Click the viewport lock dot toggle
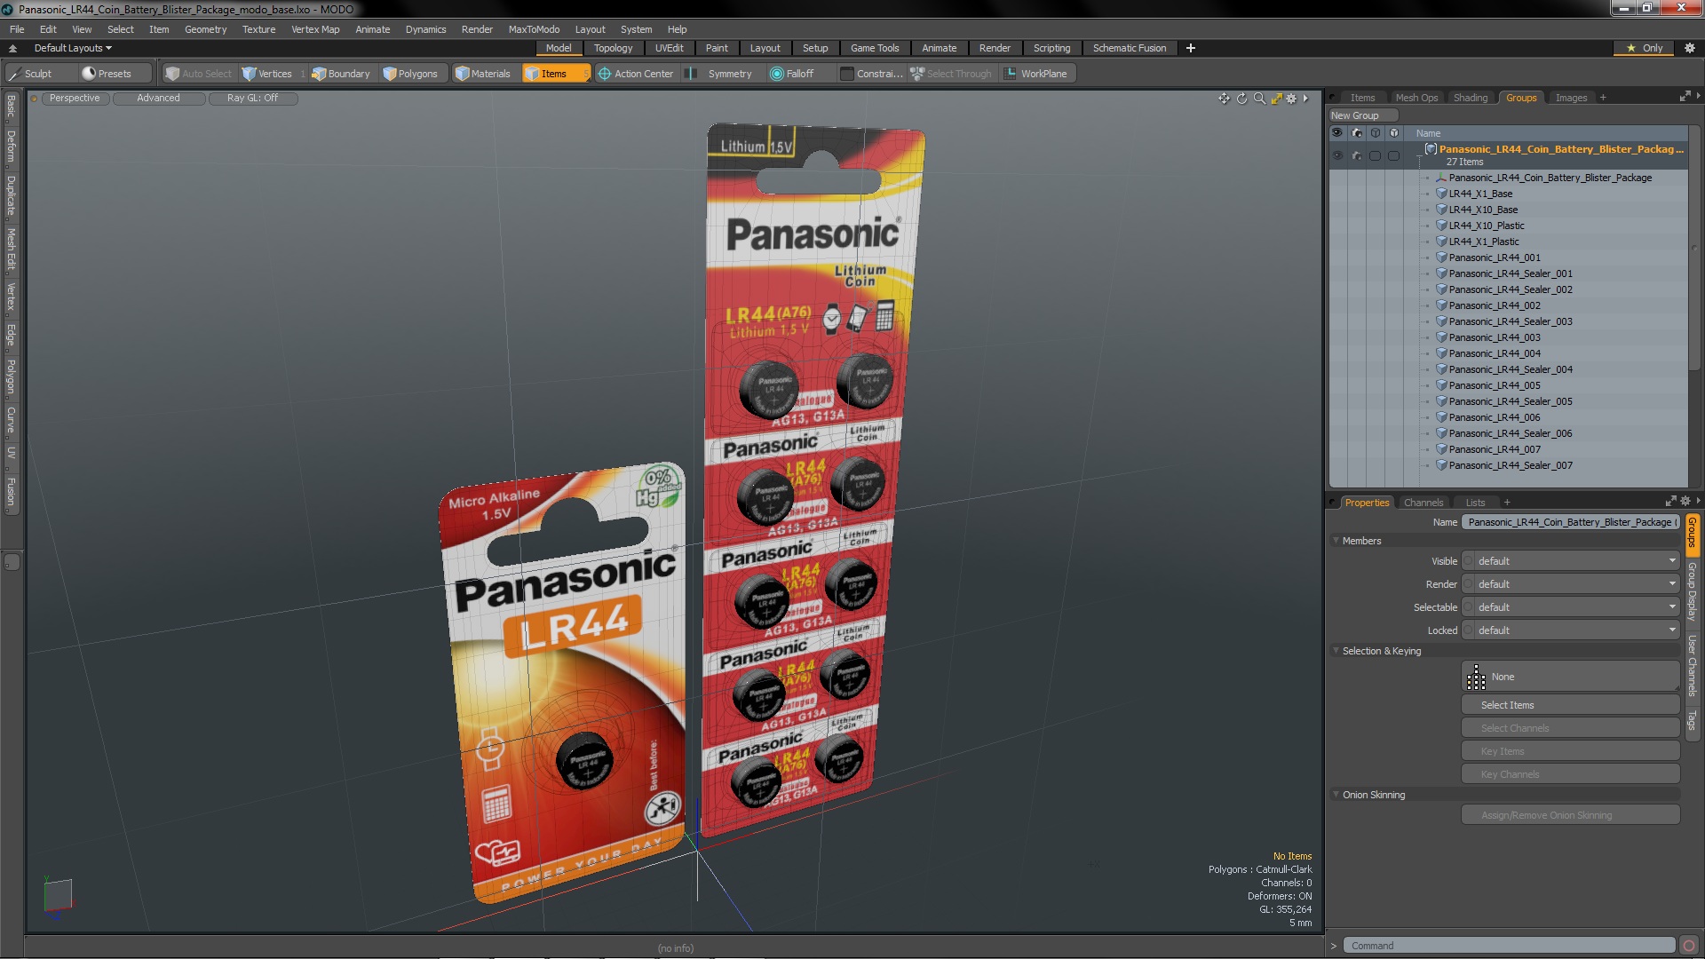 coord(34,99)
